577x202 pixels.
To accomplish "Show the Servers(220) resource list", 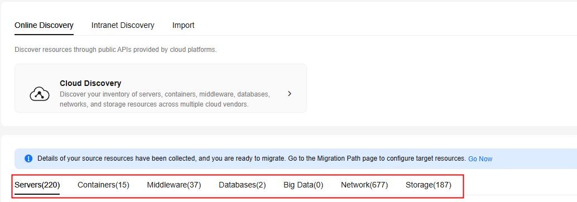I will tap(37, 185).
